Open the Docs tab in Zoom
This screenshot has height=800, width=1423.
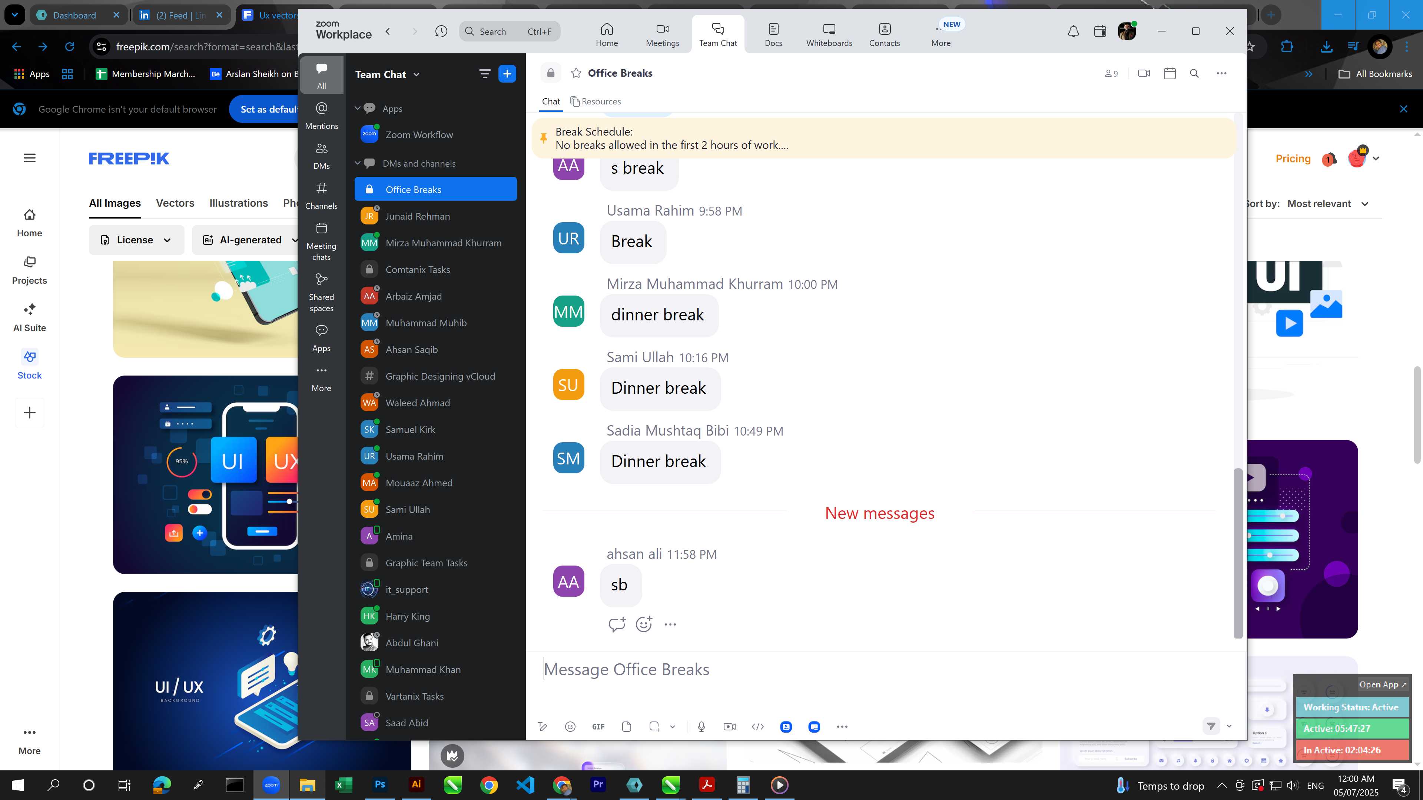(x=773, y=34)
